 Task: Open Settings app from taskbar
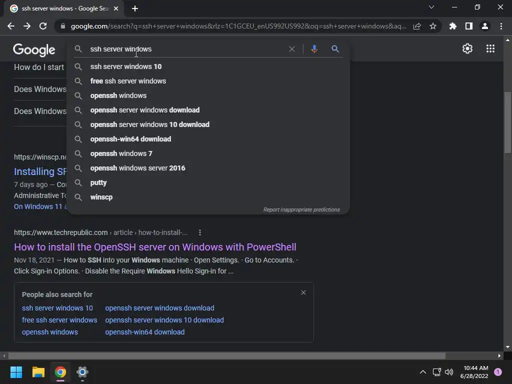click(x=82, y=372)
